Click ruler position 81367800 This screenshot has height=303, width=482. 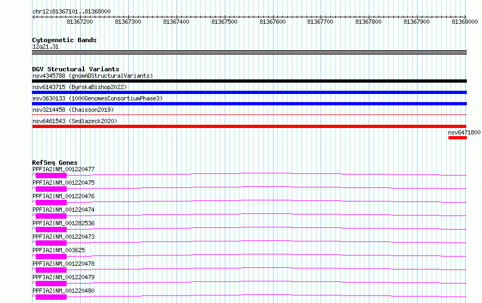(369, 22)
